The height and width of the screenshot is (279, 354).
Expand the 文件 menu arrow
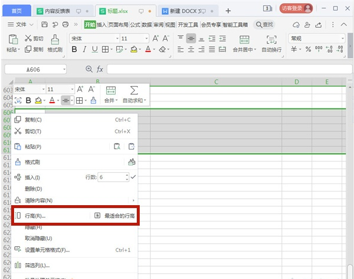(31, 25)
